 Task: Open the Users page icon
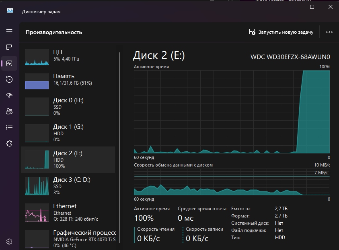tap(9, 112)
